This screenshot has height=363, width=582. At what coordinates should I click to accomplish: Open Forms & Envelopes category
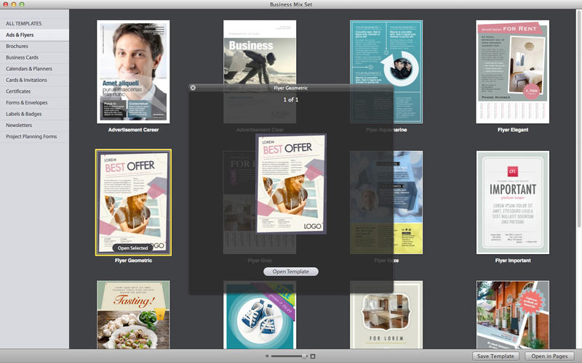tap(34, 102)
